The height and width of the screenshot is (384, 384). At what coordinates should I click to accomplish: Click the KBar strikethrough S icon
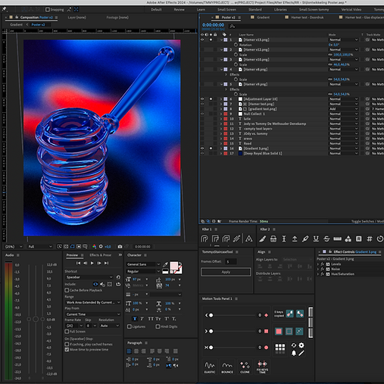(x=326, y=239)
